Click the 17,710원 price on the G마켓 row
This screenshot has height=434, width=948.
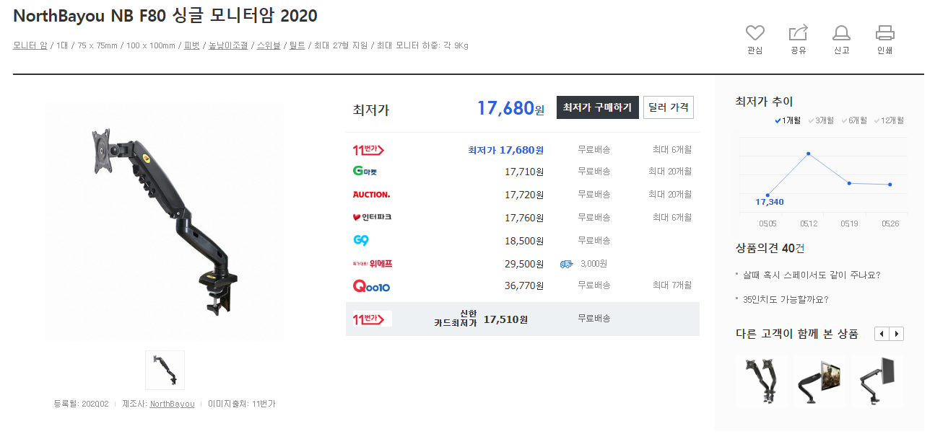[x=524, y=172]
